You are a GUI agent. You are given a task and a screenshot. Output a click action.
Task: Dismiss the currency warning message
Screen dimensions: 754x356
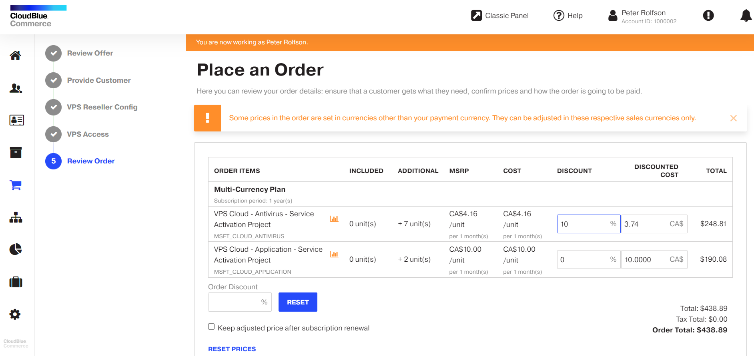[x=733, y=118]
